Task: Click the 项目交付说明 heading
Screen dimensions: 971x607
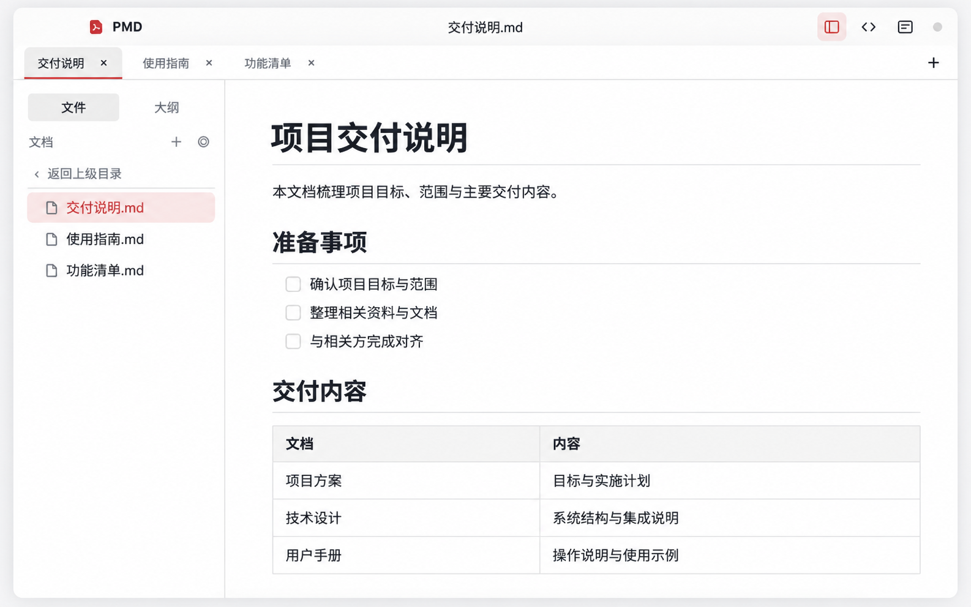Action: pyautogui.click(x=370, y=138)
